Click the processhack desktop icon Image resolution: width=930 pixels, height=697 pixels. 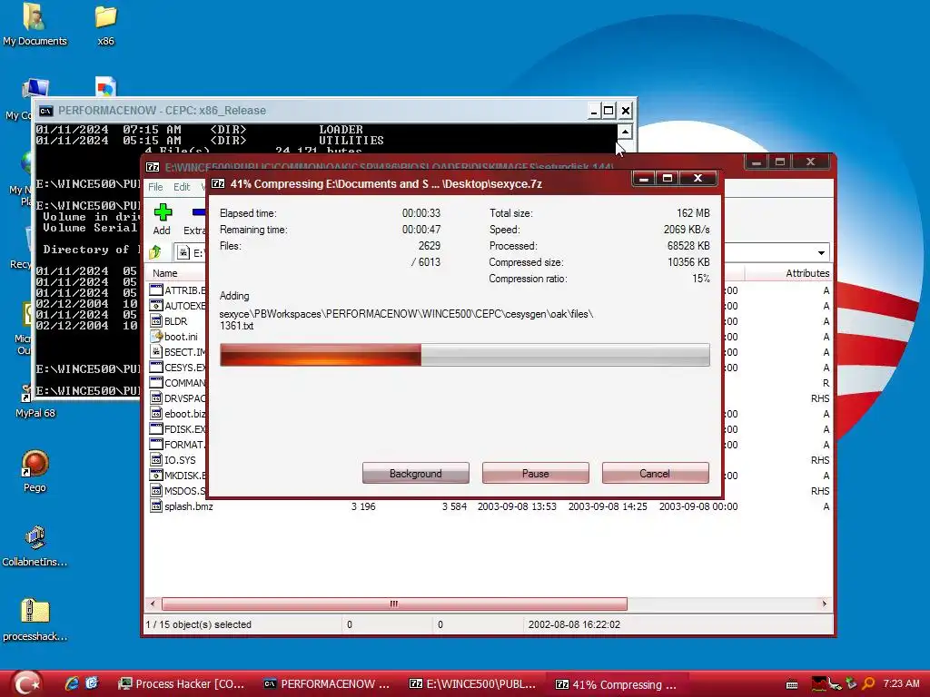35,611
